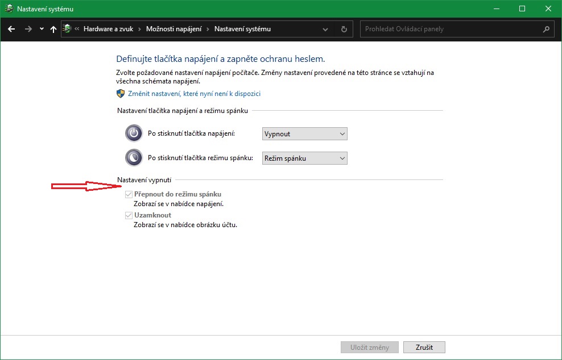Open the recent locations dropdown arrow
The height and width of the screenshot is (360, 562).
(42, 29)
